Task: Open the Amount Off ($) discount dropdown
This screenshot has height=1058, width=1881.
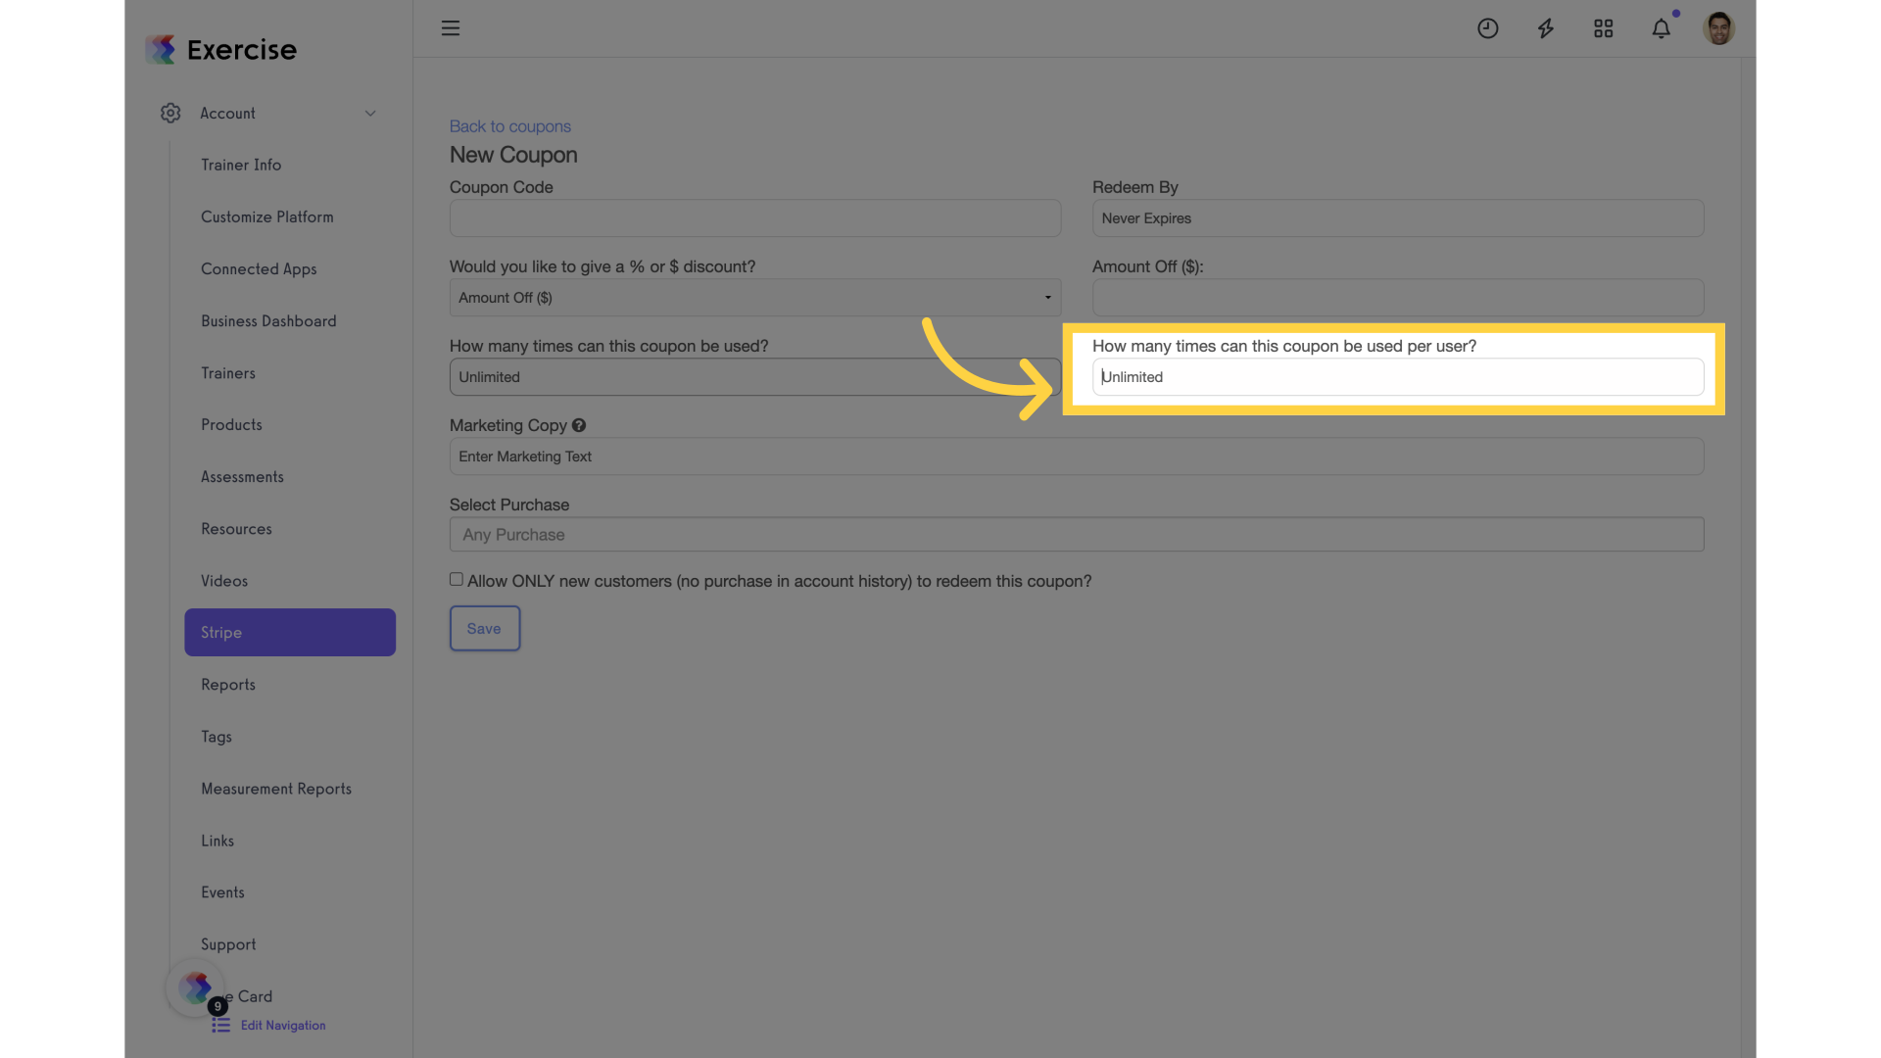Action: 754,298
